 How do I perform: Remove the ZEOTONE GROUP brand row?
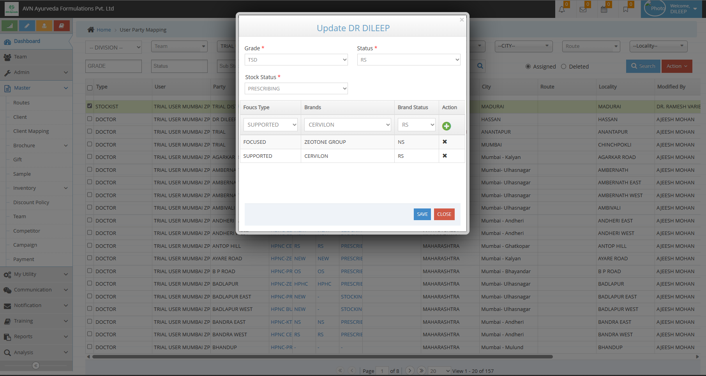coord(445,142)
